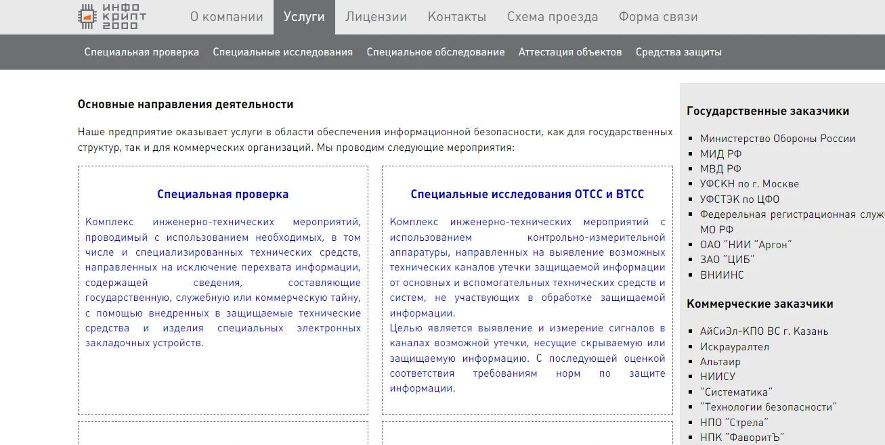View the Схема проезда page
The image size is (885, 445).
pyautogui.click(x=553, y=17)
